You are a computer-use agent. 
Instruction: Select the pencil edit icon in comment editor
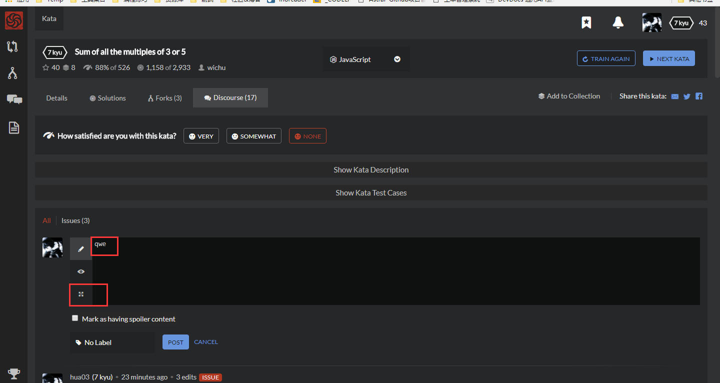80,247
